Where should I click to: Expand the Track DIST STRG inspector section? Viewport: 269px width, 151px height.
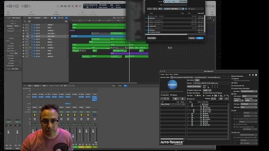click(6, 69)
